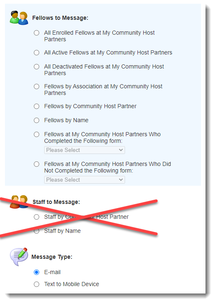Click the Staff to Message people icon

(x=19, y=202)
